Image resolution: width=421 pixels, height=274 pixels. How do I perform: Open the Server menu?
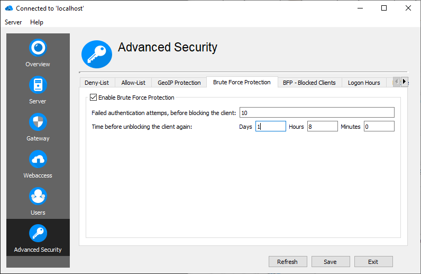pos(13,22)
